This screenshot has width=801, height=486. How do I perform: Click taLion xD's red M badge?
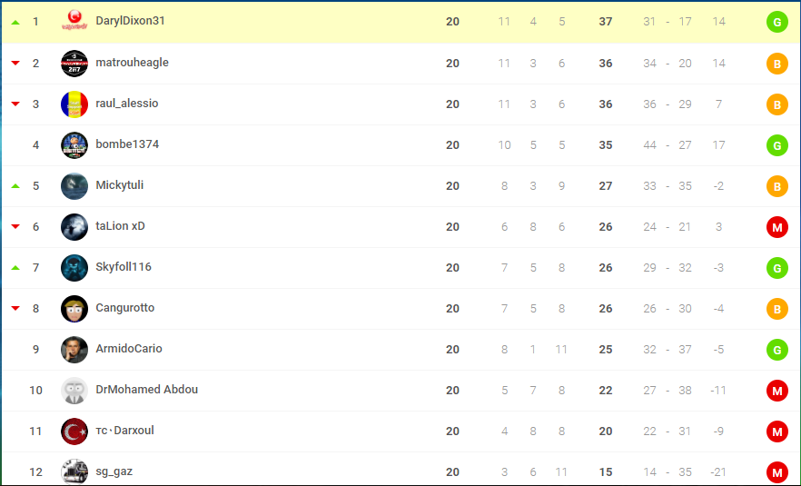(x=777, y=227)
